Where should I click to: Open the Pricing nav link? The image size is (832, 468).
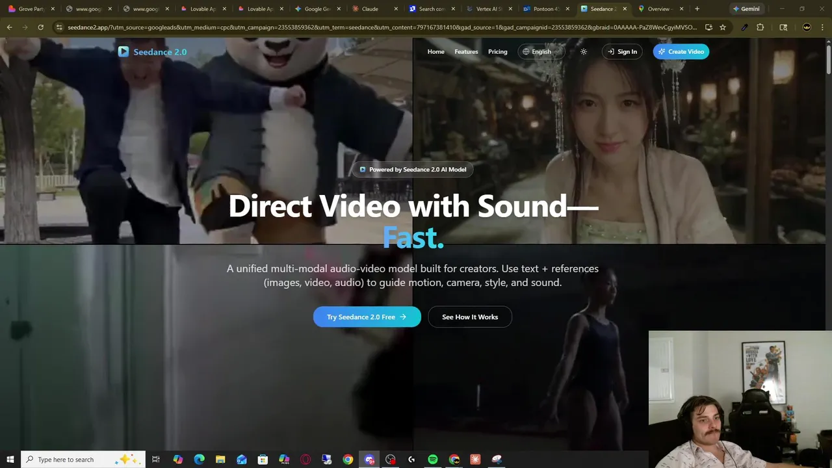tap(498, 52)
